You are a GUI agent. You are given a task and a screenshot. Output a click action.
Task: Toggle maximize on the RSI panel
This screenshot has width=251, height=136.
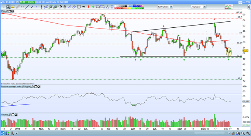tap(36, 86)
